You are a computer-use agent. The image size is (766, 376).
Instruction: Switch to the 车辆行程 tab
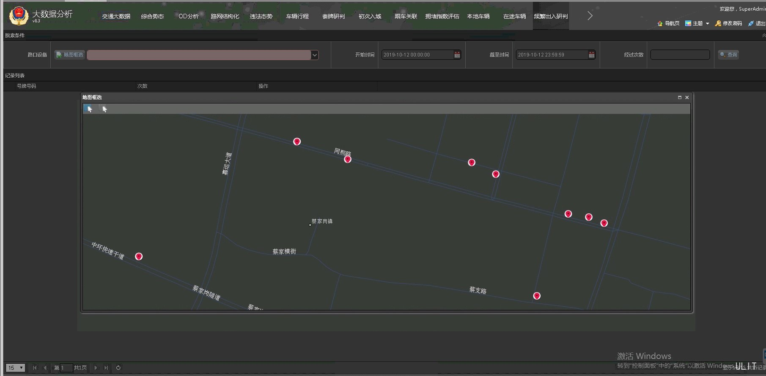click(297, 16)
